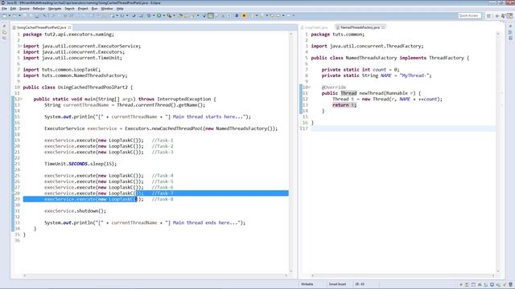
Task: Open the Run configurations dropdown arrow
Action: [x=163, y=16]
